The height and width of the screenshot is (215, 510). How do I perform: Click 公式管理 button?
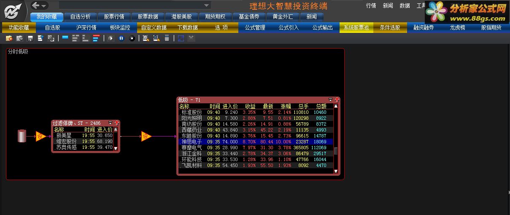255,28
